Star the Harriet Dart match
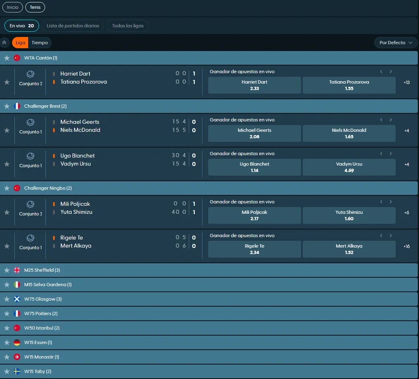Image resolution: width=419 pixels, height=379 pixels. pos(7,82)
